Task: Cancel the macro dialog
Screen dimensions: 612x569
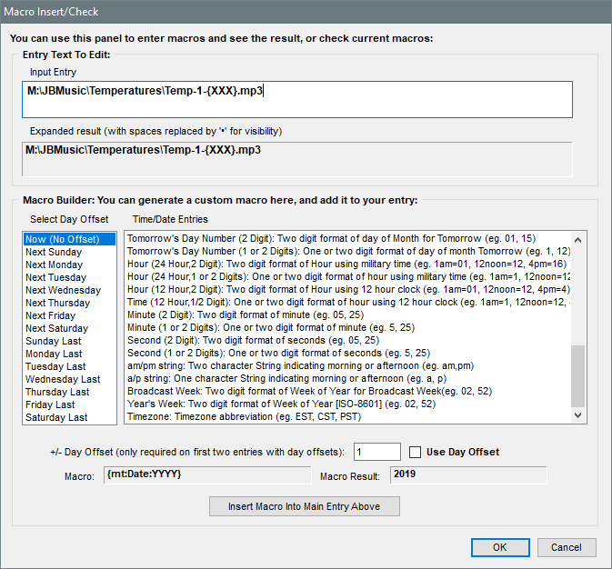Action: [567, 547]
